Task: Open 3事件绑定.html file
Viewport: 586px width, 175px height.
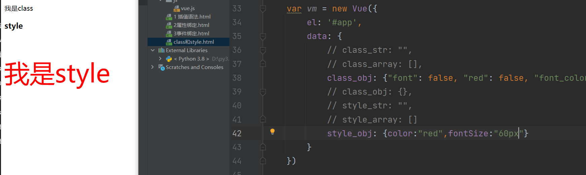Action: 191,34
